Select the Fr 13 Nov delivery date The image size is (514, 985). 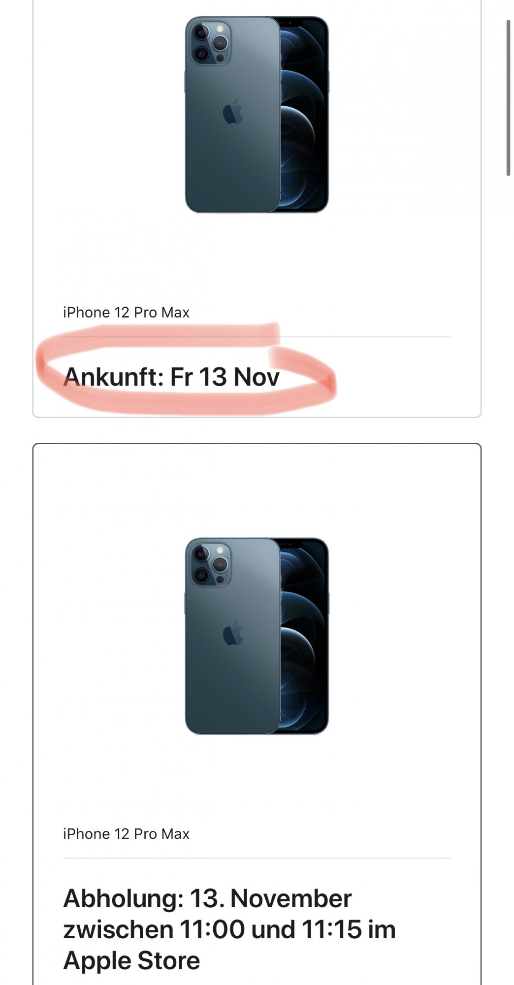pyautogui.click(x=225, y=377)
